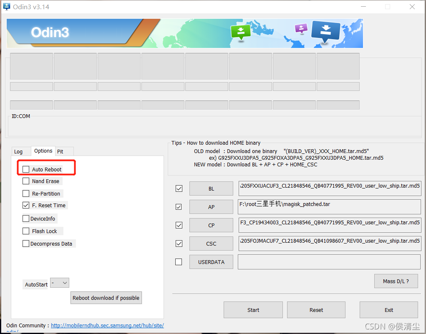Open the AutoStart dropdown
The height and width of the screenshot is (334, 426).
(x=60, y=283)
